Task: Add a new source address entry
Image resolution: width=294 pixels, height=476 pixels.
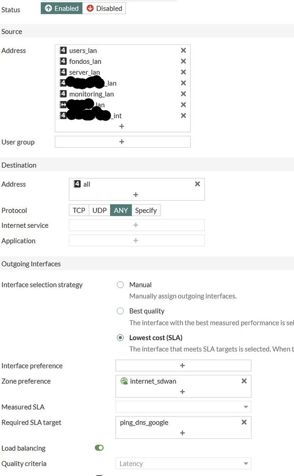Action: (x=122, y=126)
